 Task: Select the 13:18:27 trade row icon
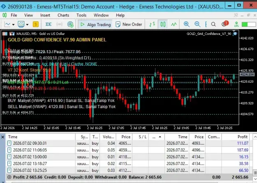[x=9, y=164]
